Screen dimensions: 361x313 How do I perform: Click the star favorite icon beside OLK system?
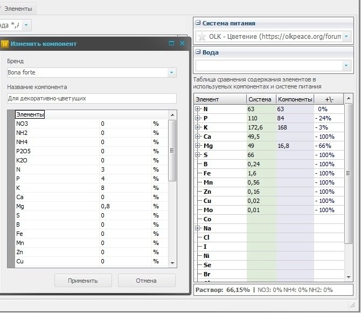(202, 37)
